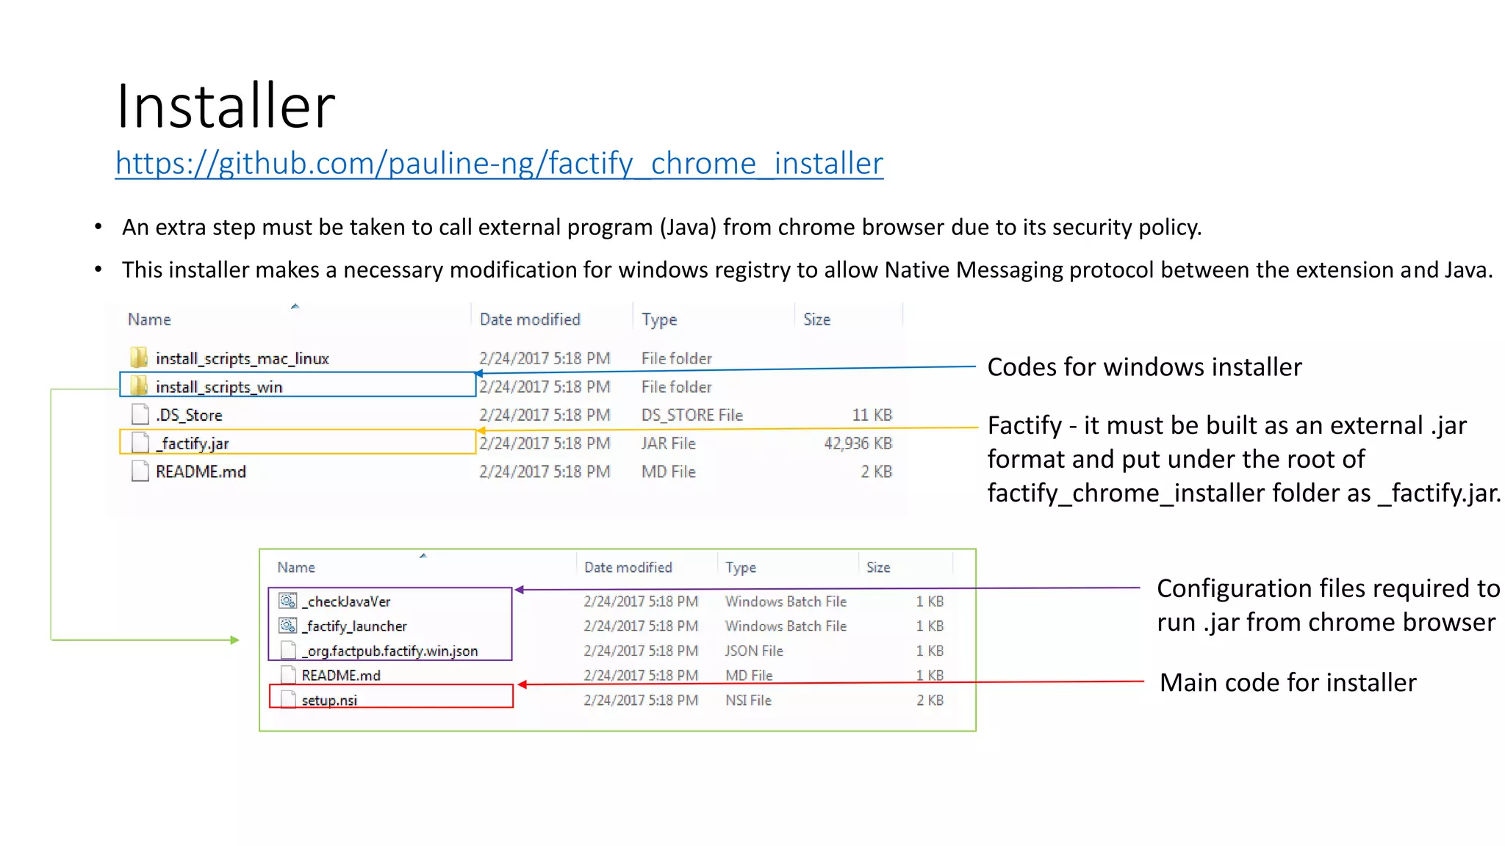The height and width of the screenshot is (846, 1505).
Task: Sort upper listing by Date modified
Action: point(530,319)
